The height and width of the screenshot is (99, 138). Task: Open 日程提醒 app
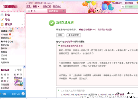tap(5, 84)
